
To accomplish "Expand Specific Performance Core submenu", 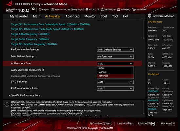I will (x=26, y=95).
